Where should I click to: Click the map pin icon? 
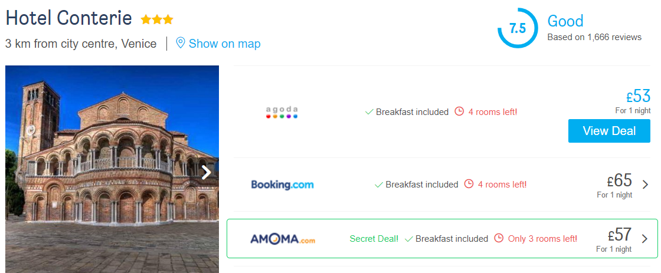click(x=181, y=43)
